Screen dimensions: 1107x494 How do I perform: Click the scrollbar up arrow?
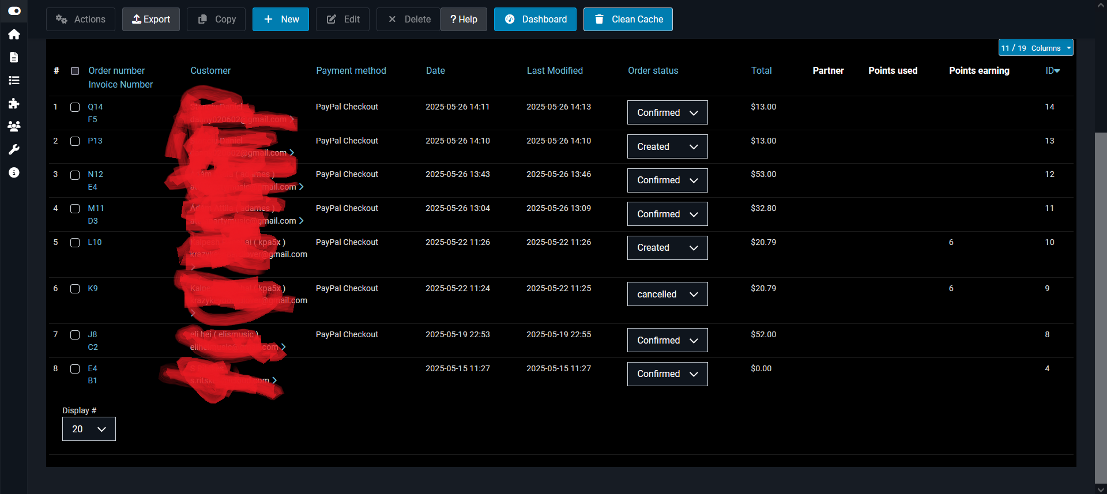click(x=1101, y=5)
